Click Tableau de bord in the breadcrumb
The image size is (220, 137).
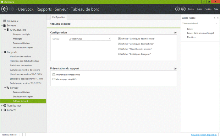(x=85, y=9)
